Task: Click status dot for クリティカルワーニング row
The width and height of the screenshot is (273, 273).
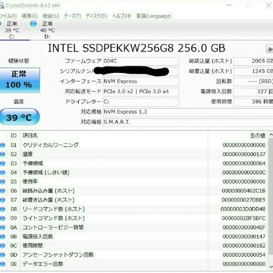Action: coord(3,145)
